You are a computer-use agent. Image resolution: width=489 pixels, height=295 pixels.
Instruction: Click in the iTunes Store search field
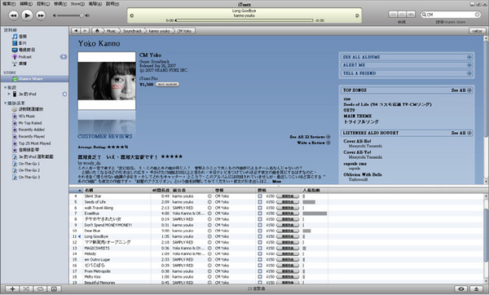click(451, 15)
